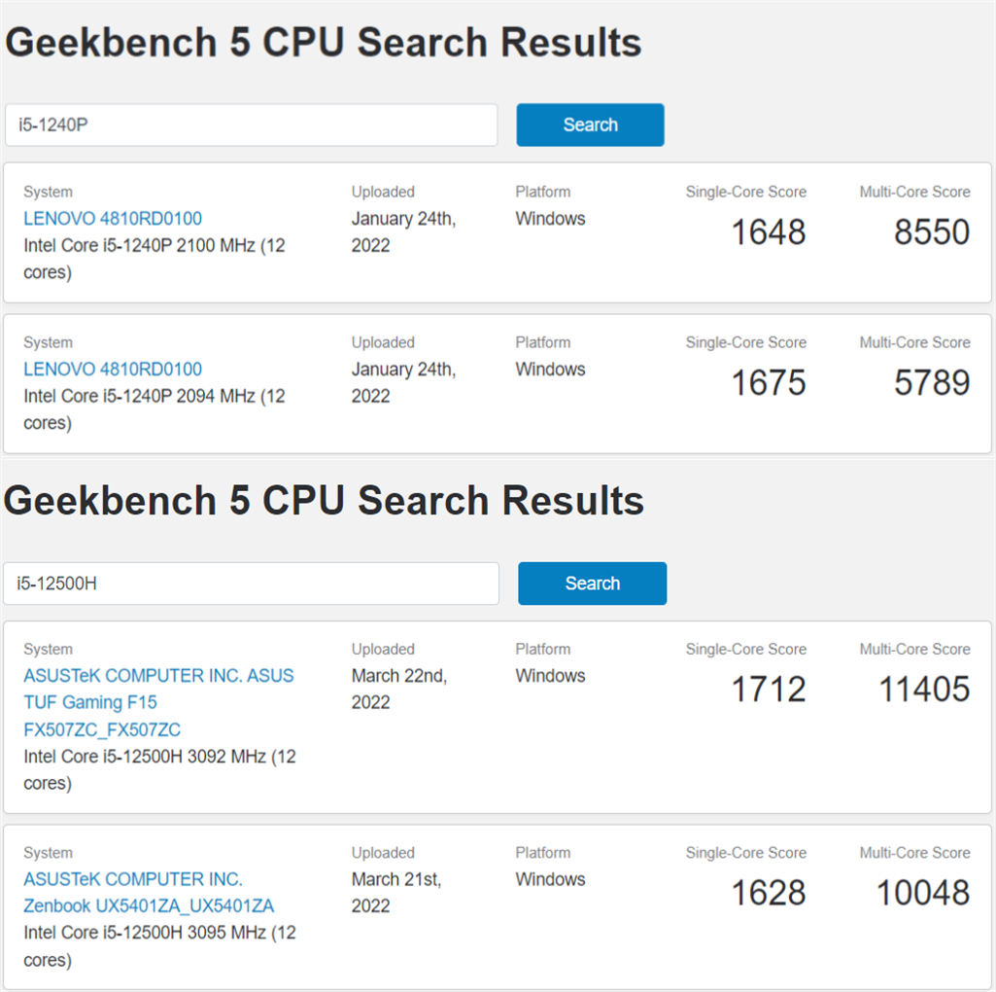
Task: Select single-core score 1628
Action: 769,893
